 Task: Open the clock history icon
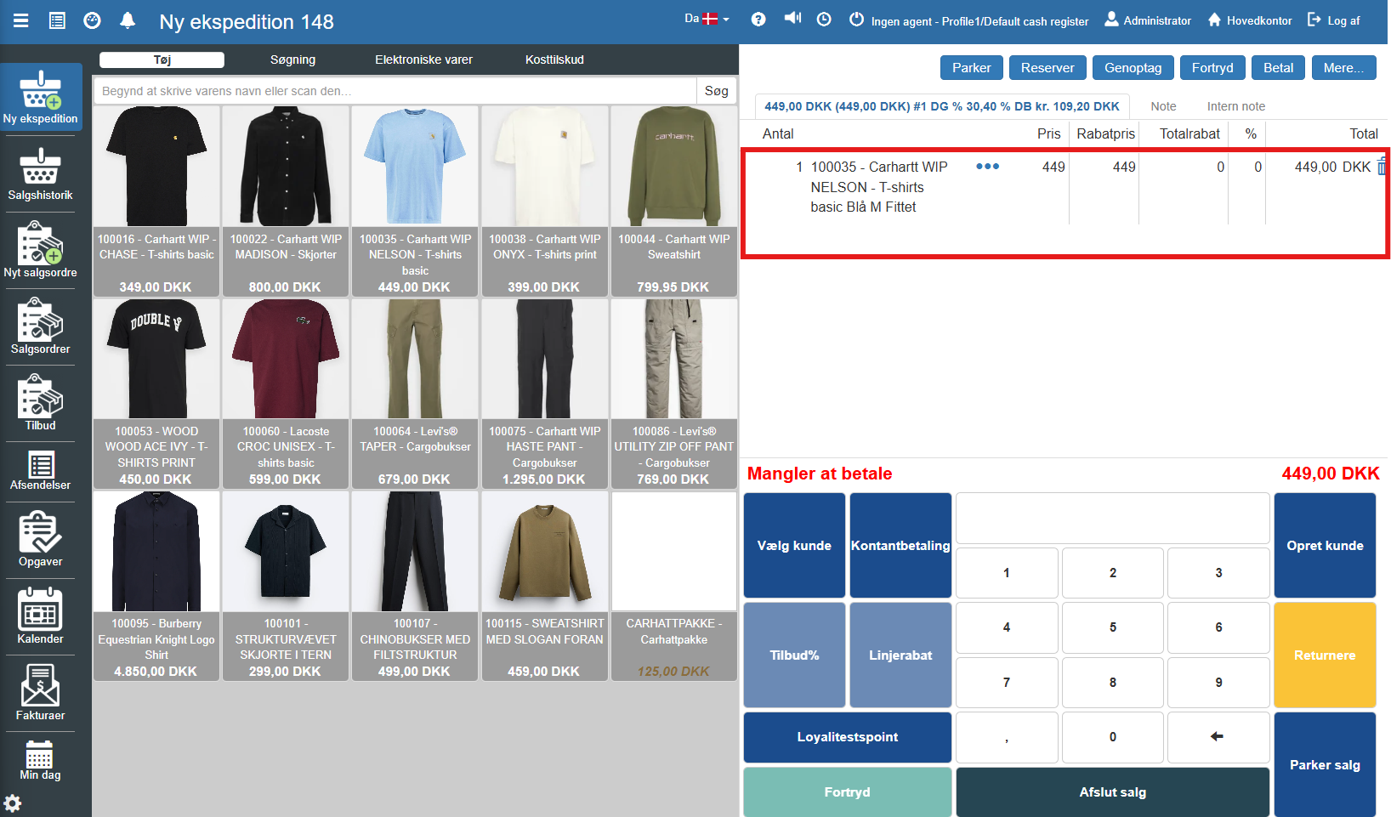824,19
